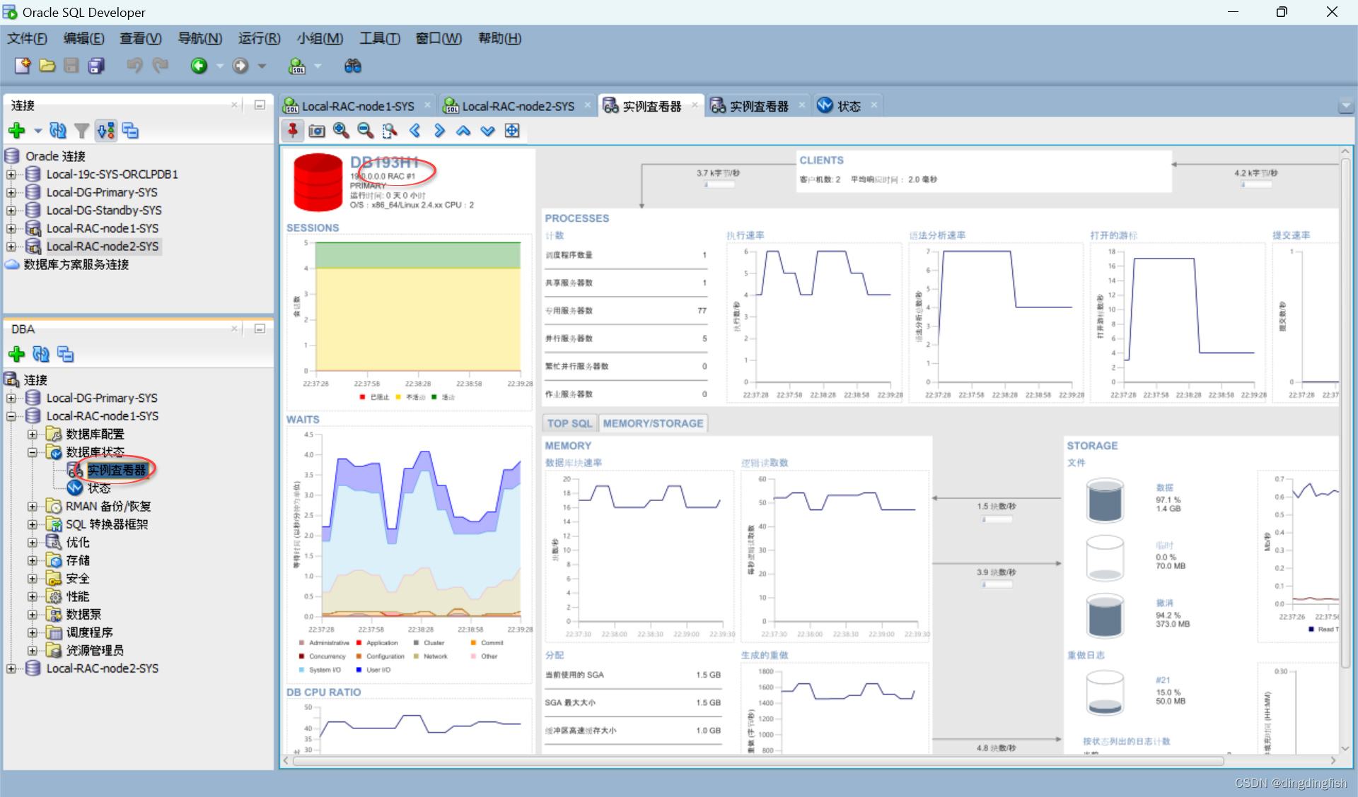This screenshot has height=797, width=1358.
Task: Expand the 性能 tree node
Action: pyautogui.click(x=33, y=596)
